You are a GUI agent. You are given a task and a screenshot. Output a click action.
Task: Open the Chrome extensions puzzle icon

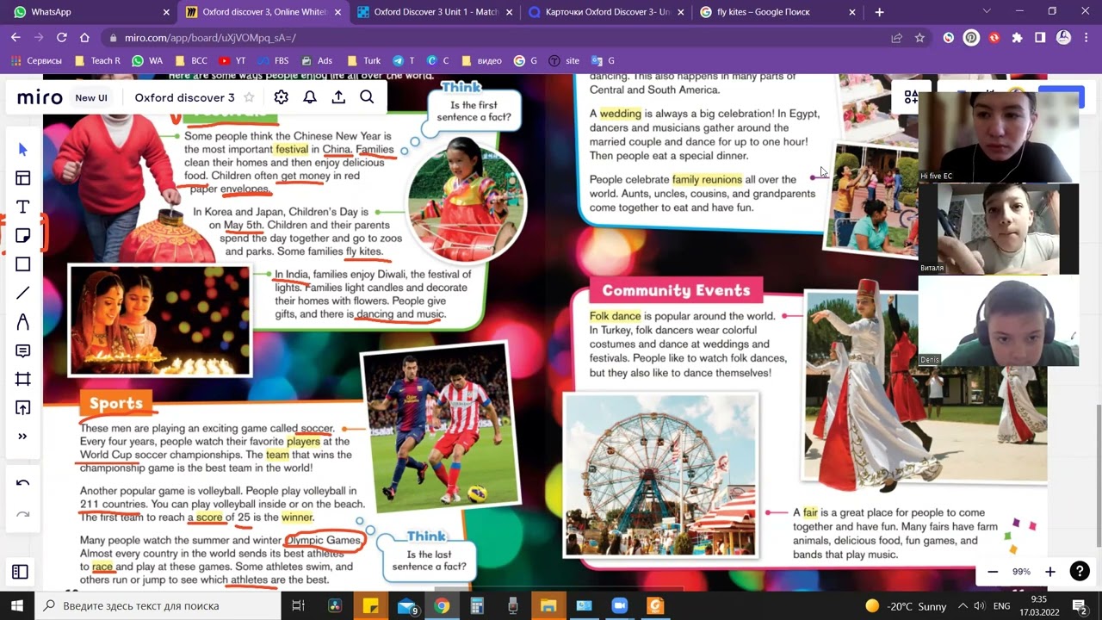tap(1018, 38)
